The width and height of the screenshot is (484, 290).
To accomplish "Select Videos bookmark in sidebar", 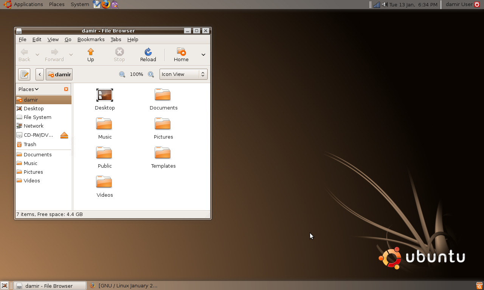I will [x=43, y=180].
